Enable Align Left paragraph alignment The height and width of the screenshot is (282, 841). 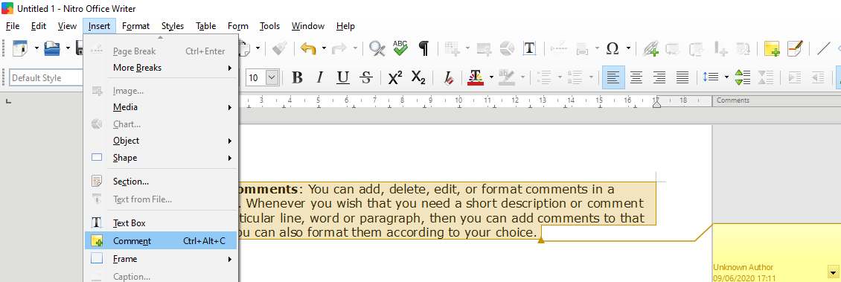tap(613, 77)
